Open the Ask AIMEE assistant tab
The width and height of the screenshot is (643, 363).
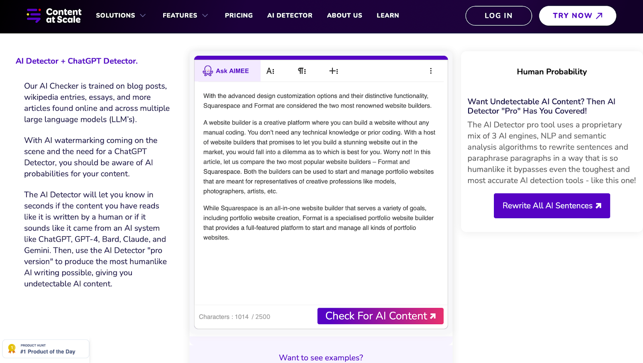(x=227, y=71)
